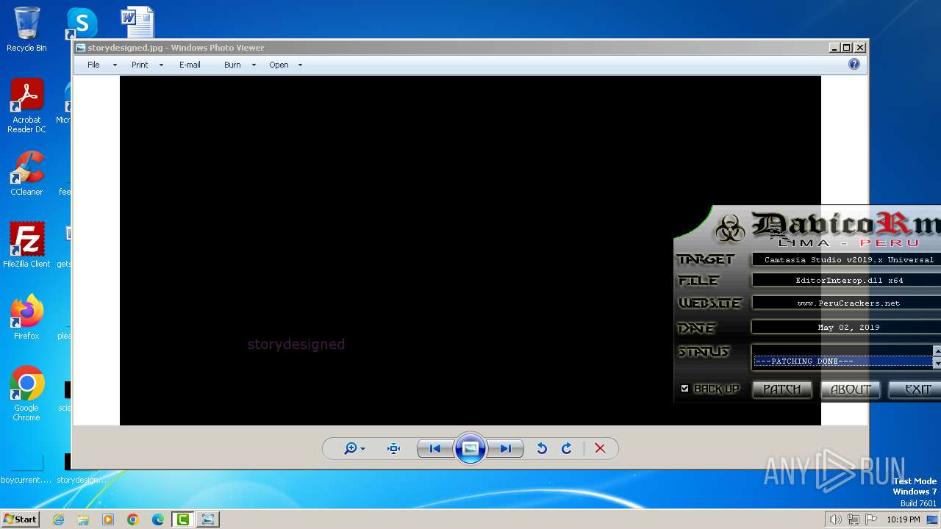Viewport: 941px width, 529px height.
Task: Open the Burn menu
Action: point(232,65)
